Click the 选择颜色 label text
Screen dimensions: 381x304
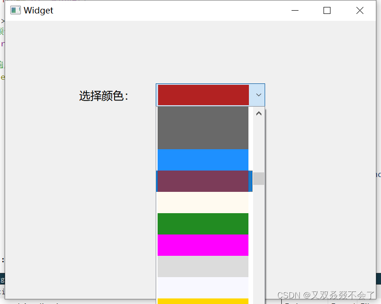(x=103, y=96)
